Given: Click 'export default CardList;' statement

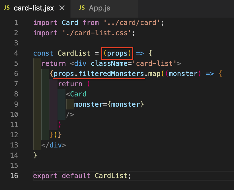Looking at the screenshot, I should click(x=82, y=176).
